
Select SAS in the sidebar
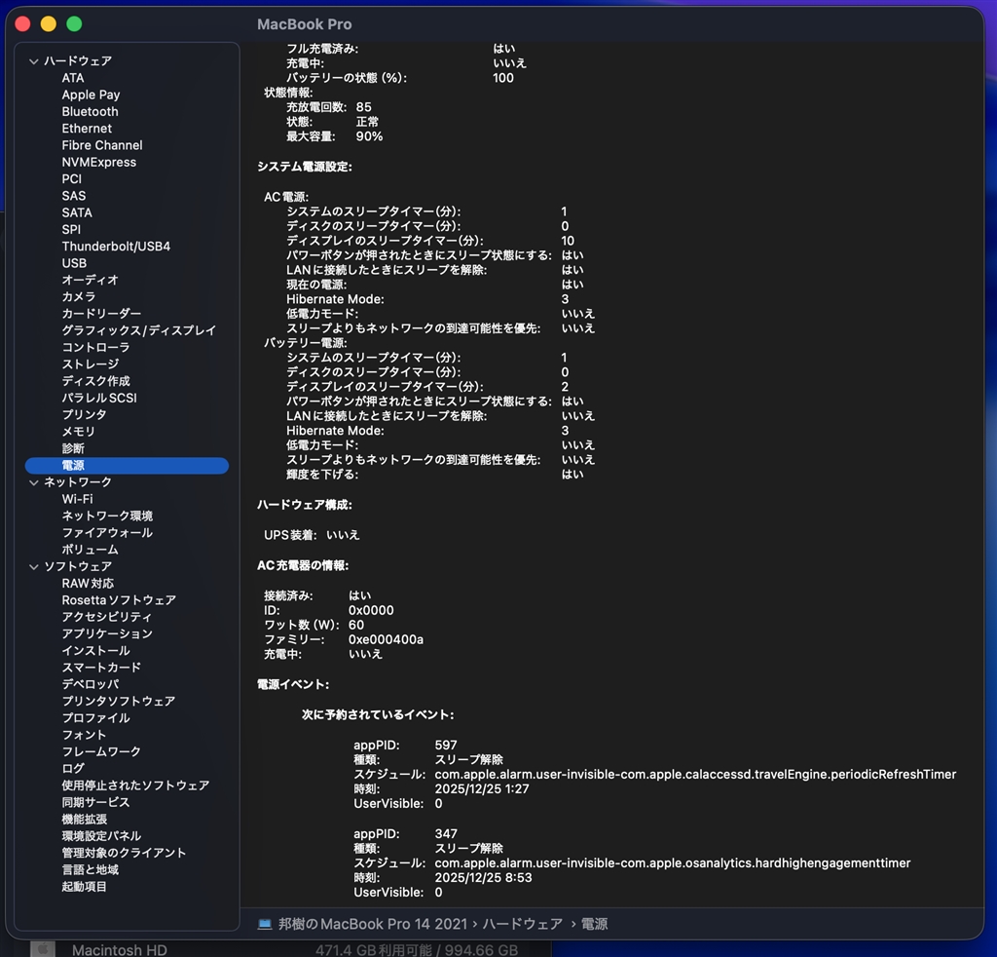click(74, 196)
